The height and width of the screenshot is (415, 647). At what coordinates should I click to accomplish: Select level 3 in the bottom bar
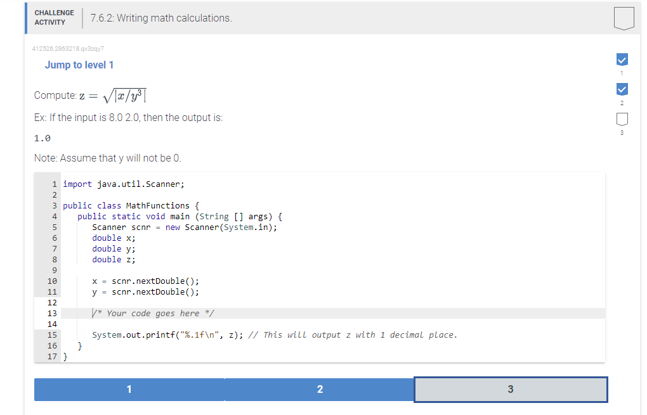coord(510,389)
